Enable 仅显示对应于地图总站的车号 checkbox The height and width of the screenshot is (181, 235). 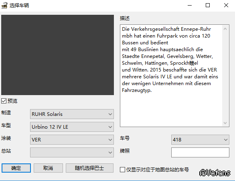pos(122,170)
